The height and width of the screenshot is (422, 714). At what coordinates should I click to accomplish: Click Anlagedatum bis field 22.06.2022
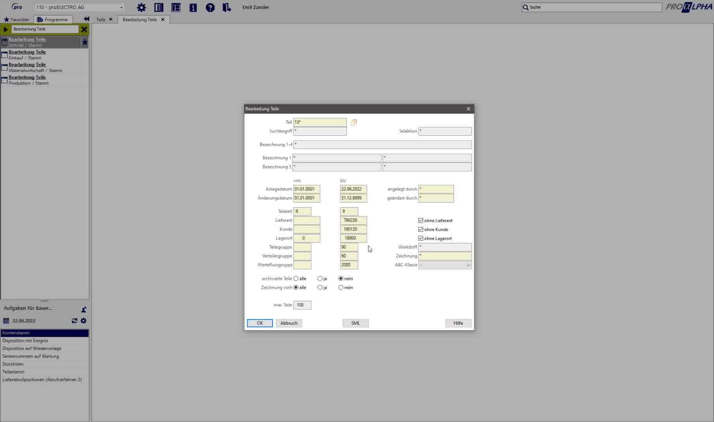pyautogui.click(x=353, y=189)
